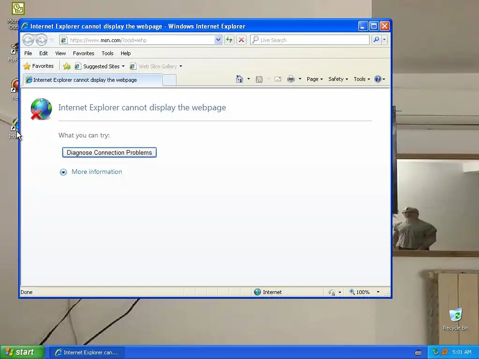Screen dimensions: 479x359
Task: Click the network tray icon
Action: click(435, 352)
